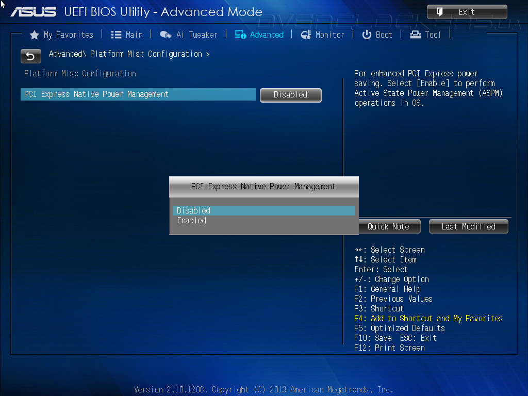Click the F1: General Help hint

387,289
